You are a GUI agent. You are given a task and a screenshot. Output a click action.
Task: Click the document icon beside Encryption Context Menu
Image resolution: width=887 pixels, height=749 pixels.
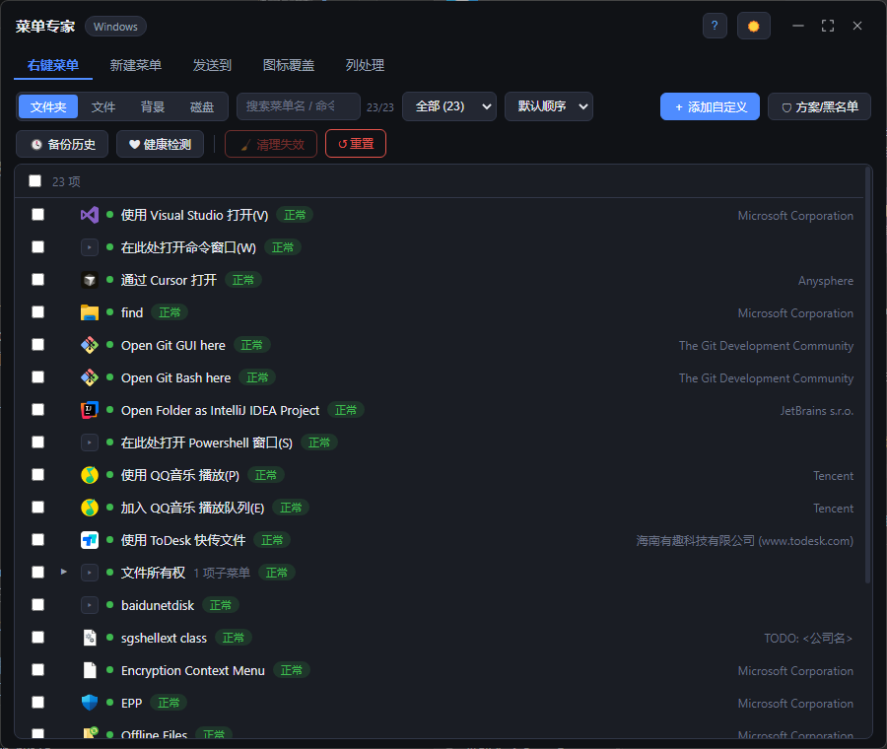(90, 670)
